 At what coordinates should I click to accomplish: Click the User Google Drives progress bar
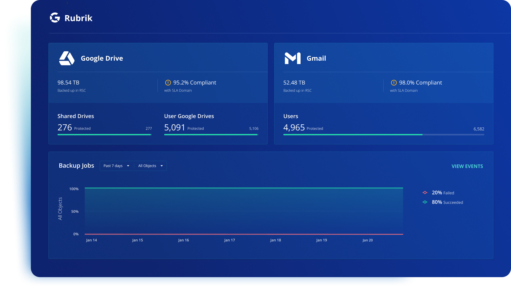tap(211, 135)
